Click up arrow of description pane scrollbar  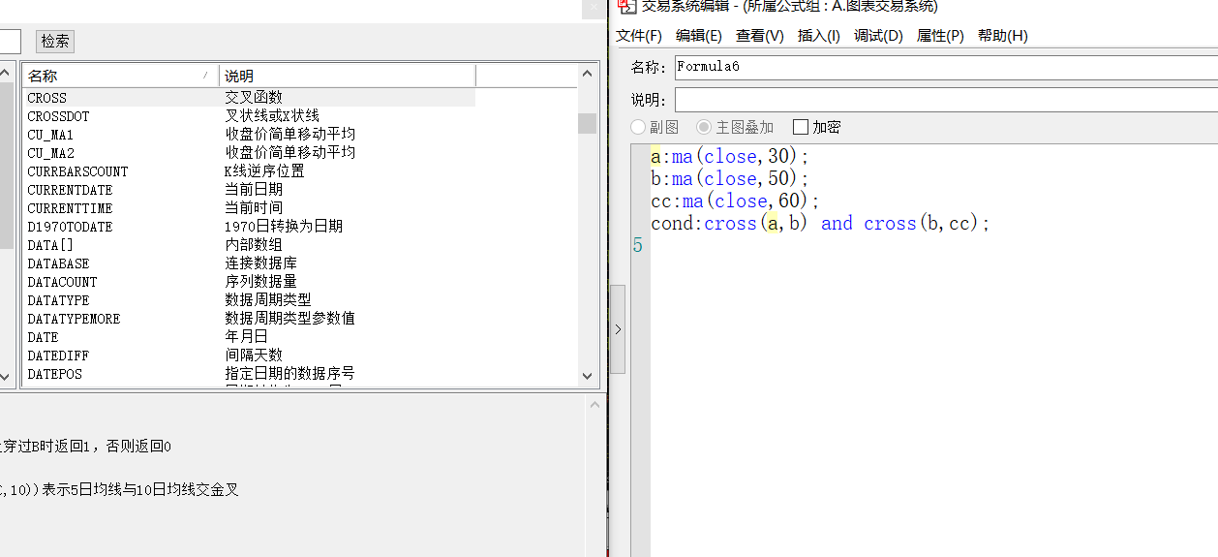tap(594, 405)
